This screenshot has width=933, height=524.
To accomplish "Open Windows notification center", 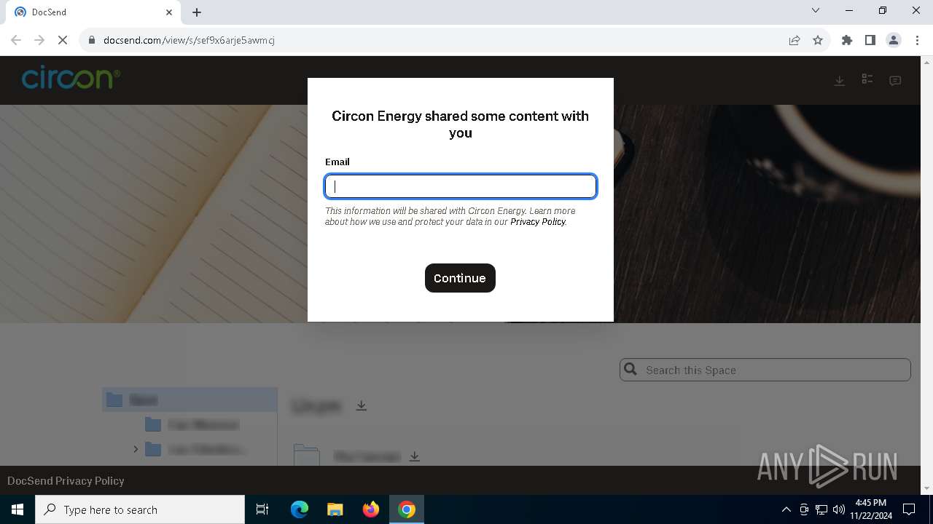I will (909, 509).
